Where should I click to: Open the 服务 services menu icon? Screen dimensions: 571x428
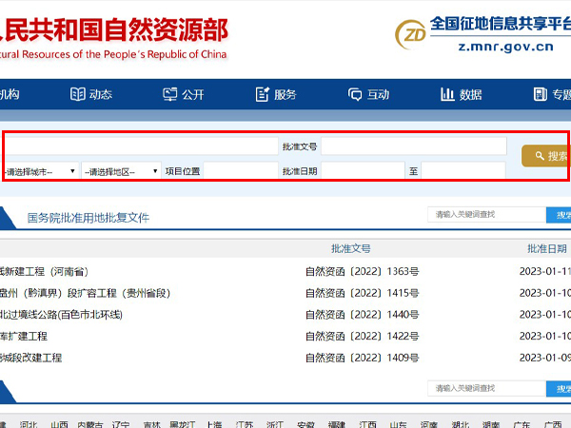(263, 94)
